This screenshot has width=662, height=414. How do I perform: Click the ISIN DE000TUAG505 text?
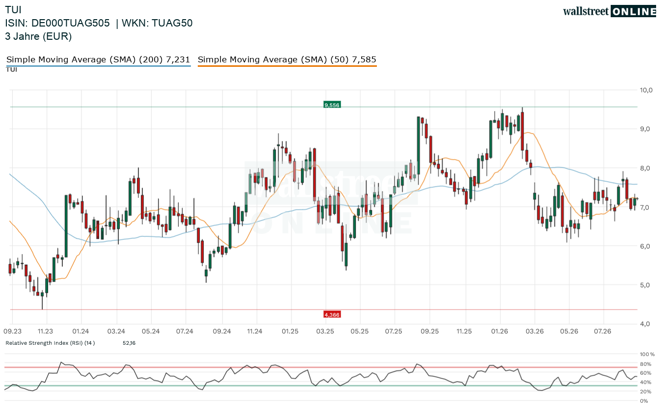point(57,23)
